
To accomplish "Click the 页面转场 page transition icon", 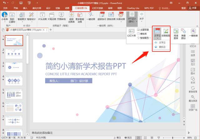I will 61,16.
